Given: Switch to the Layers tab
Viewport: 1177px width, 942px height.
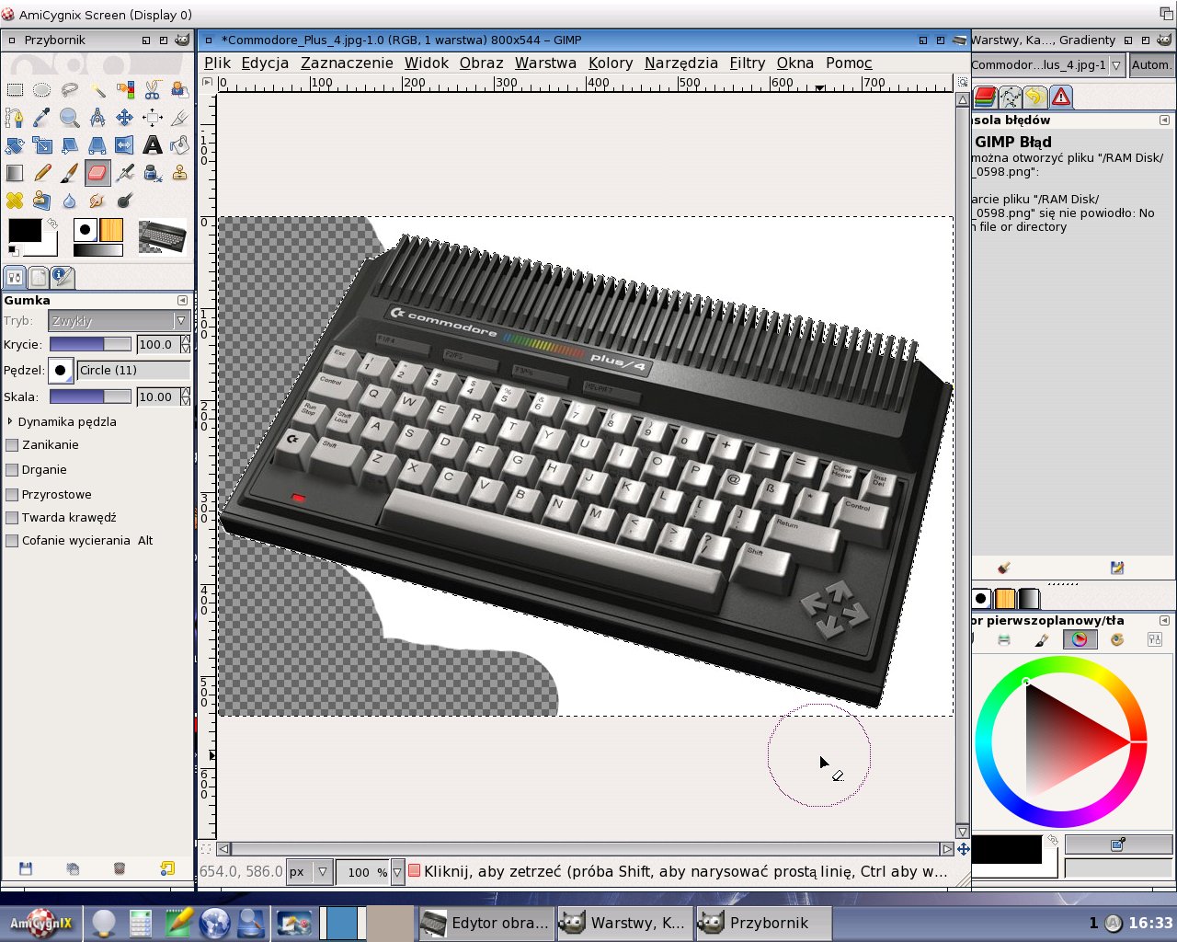Looking at the screenshot, I should [x=985, y=97].
